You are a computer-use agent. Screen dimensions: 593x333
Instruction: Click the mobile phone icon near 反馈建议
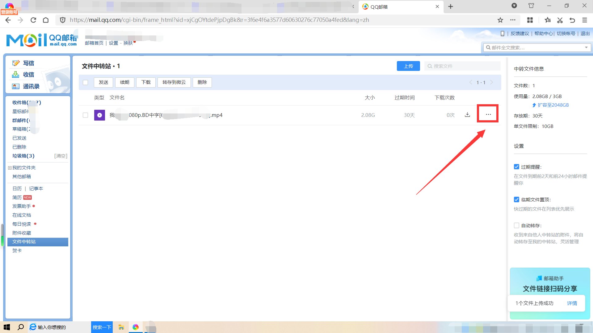(503, 33)
